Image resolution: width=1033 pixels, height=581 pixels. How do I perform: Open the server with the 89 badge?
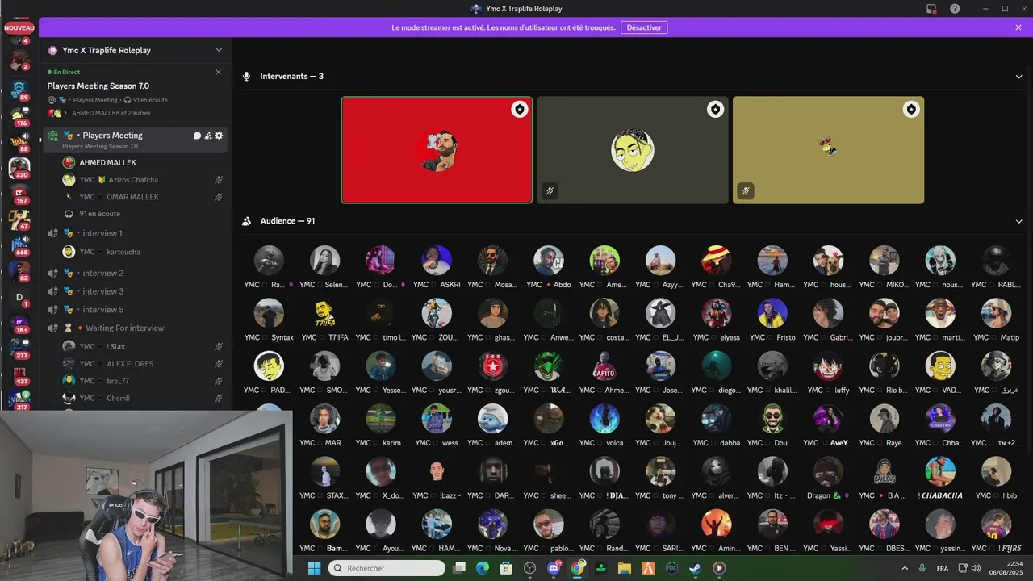point(19,89)
